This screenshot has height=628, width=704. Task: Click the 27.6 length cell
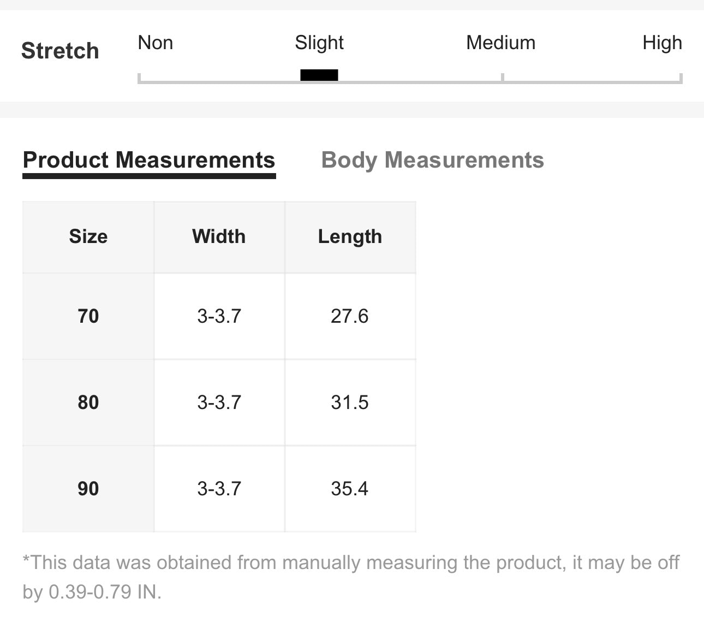[350, 316]
